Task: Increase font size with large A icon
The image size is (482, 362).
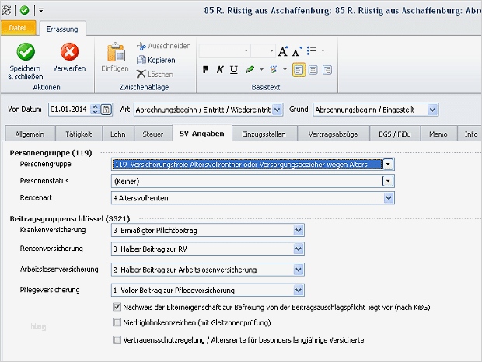Action: pyautogui.click(x=283, y=51)
